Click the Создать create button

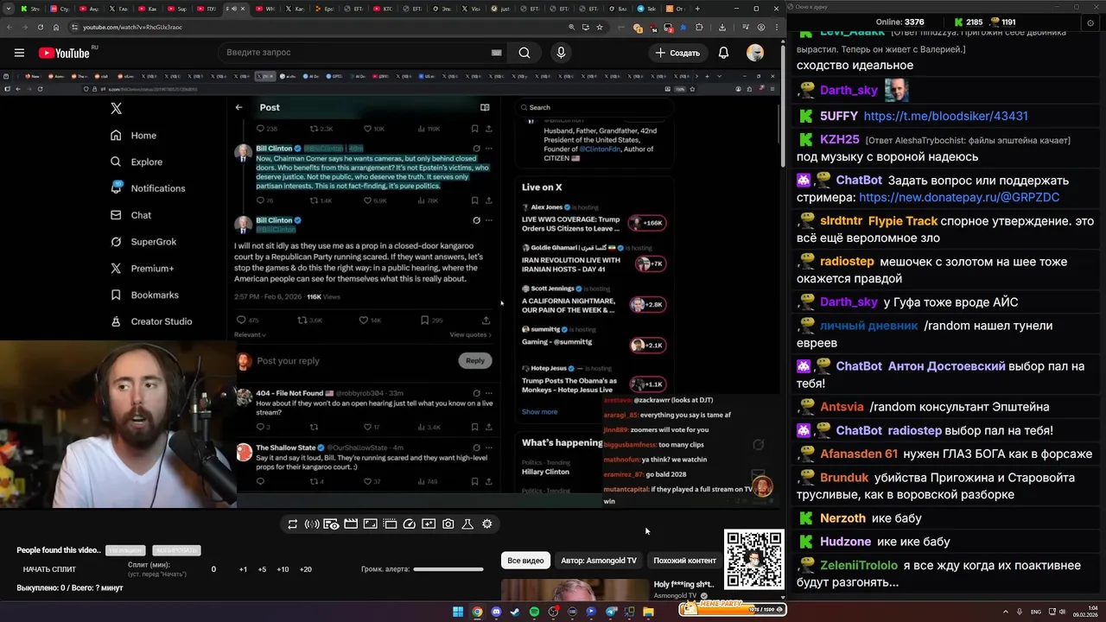pos(677,53)
